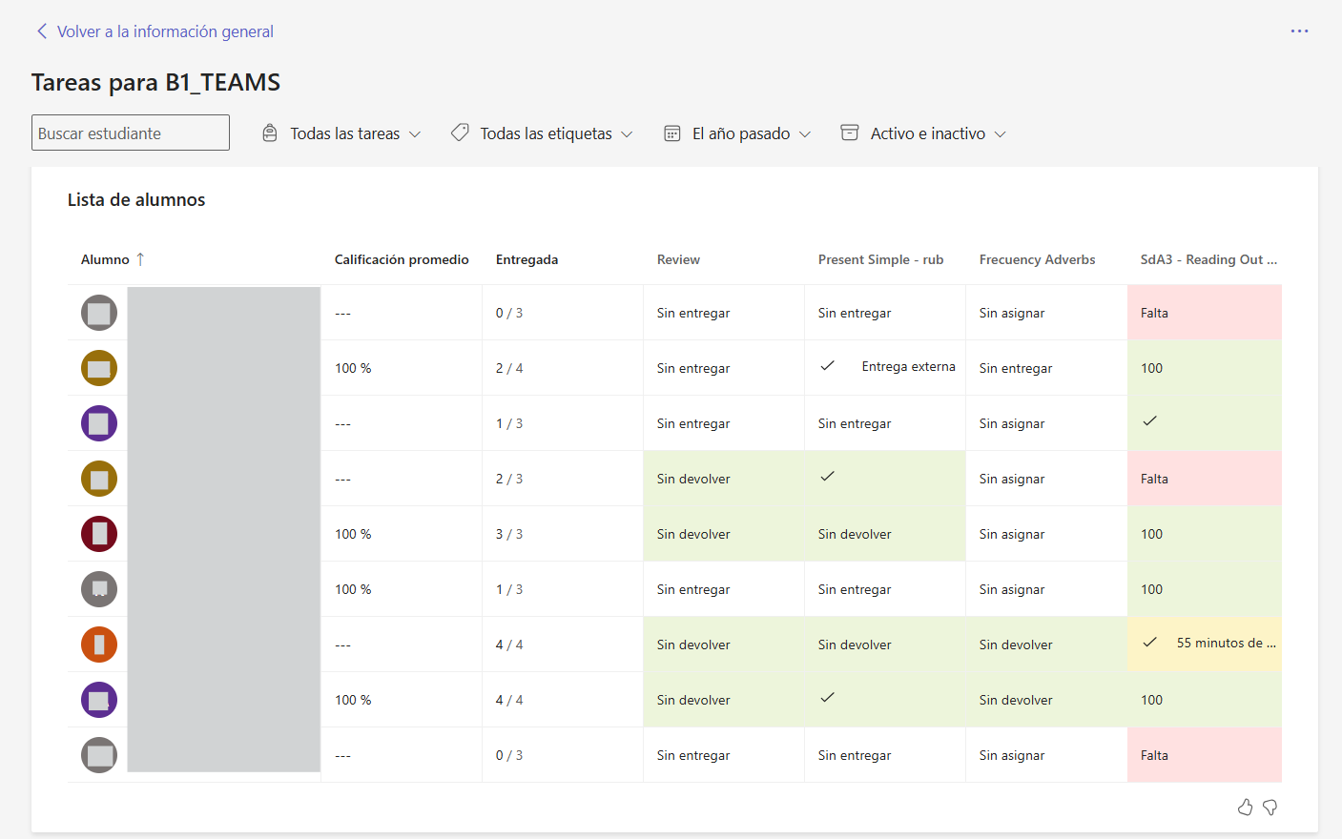Open Frecuency Adverbs Sin asignar in the 3 / 3 row

point(1046,534)
